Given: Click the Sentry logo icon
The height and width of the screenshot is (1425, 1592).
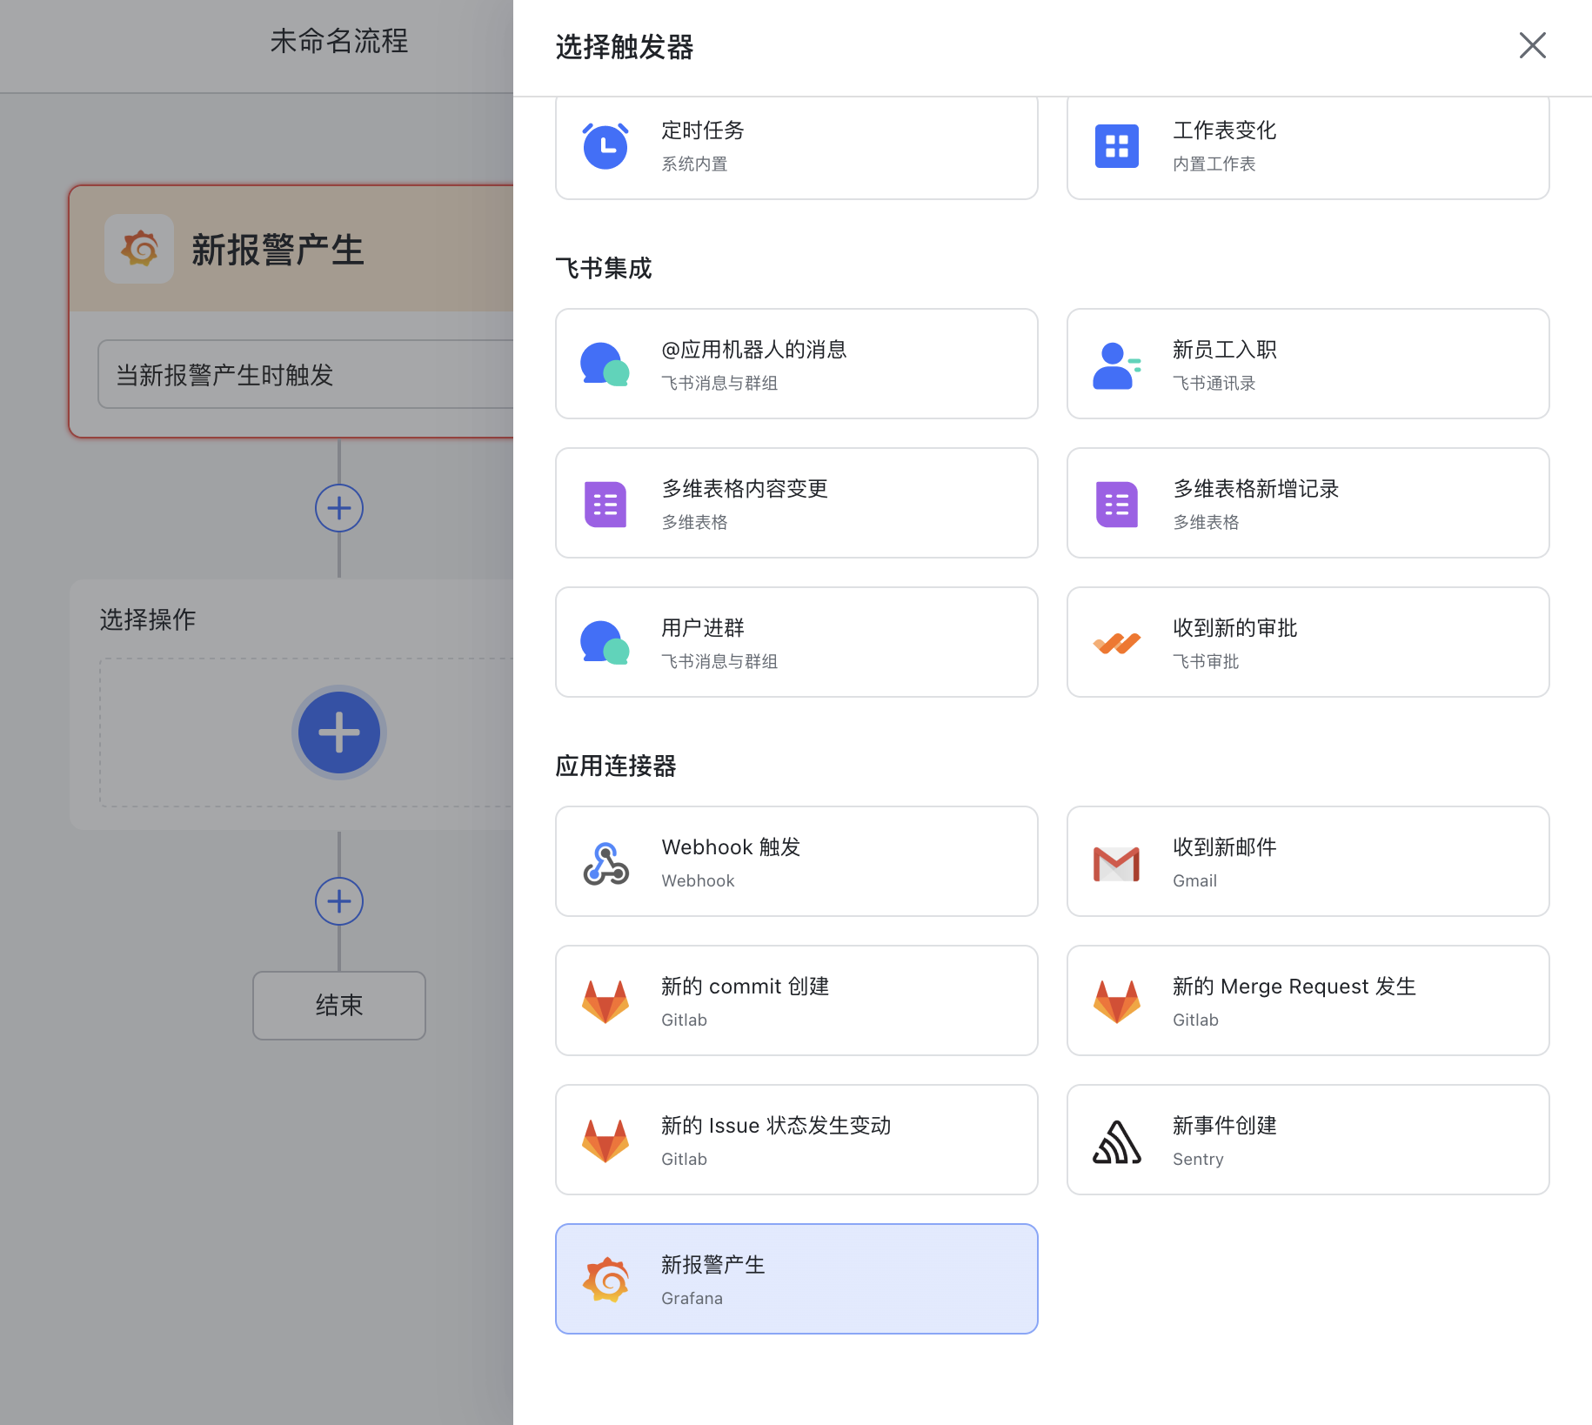Looking at the screenshot, I should point(1116,1139).
